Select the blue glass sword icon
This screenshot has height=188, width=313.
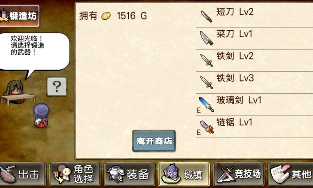point(206,104)
